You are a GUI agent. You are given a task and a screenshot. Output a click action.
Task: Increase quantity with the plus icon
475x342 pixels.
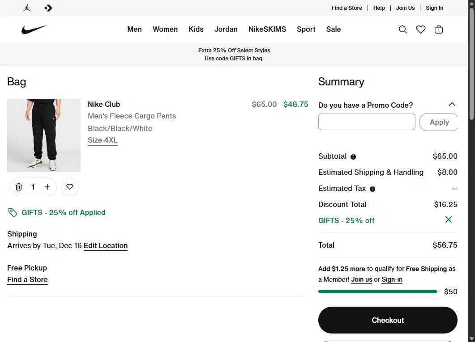point(47,187)
